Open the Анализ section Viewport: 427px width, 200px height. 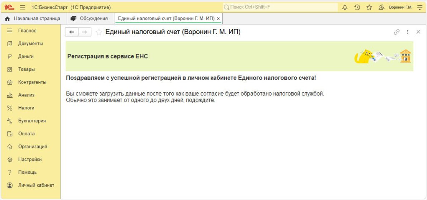pyautogui.click(x=30, y=95)
